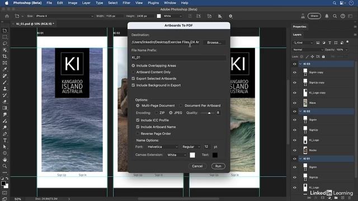
Task: Open the Layer menu
Action: coord(86,3)
